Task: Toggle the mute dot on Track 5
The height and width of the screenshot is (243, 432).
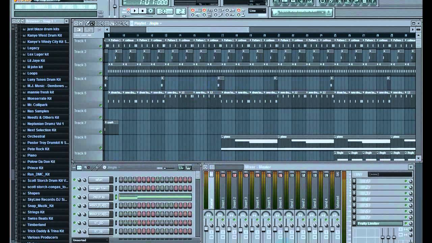Action: tap(101, 105)
